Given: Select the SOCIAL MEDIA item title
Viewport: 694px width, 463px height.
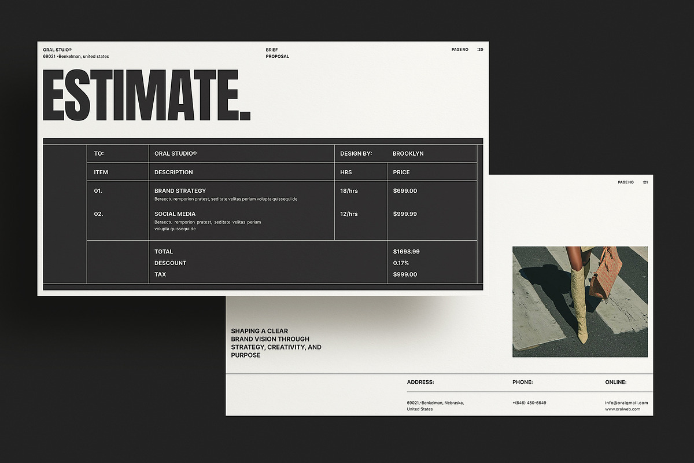Looking at the screenshot, I should (x=175, y=214).
